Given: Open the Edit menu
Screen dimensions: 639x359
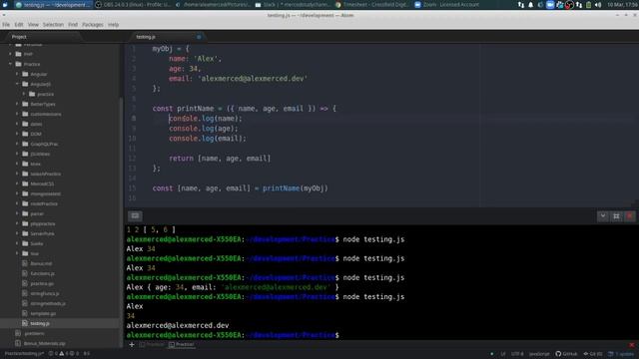Looking at the screenshot, I should [19, 25].
